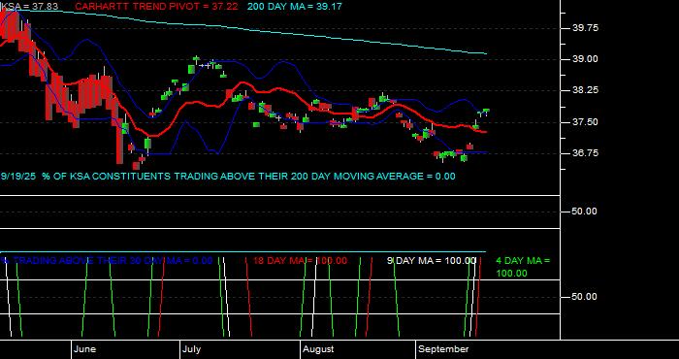This screenshot has width=679, height=359.
Task: Click the 38.25 price axis value
Action: (x=586, y=90)
